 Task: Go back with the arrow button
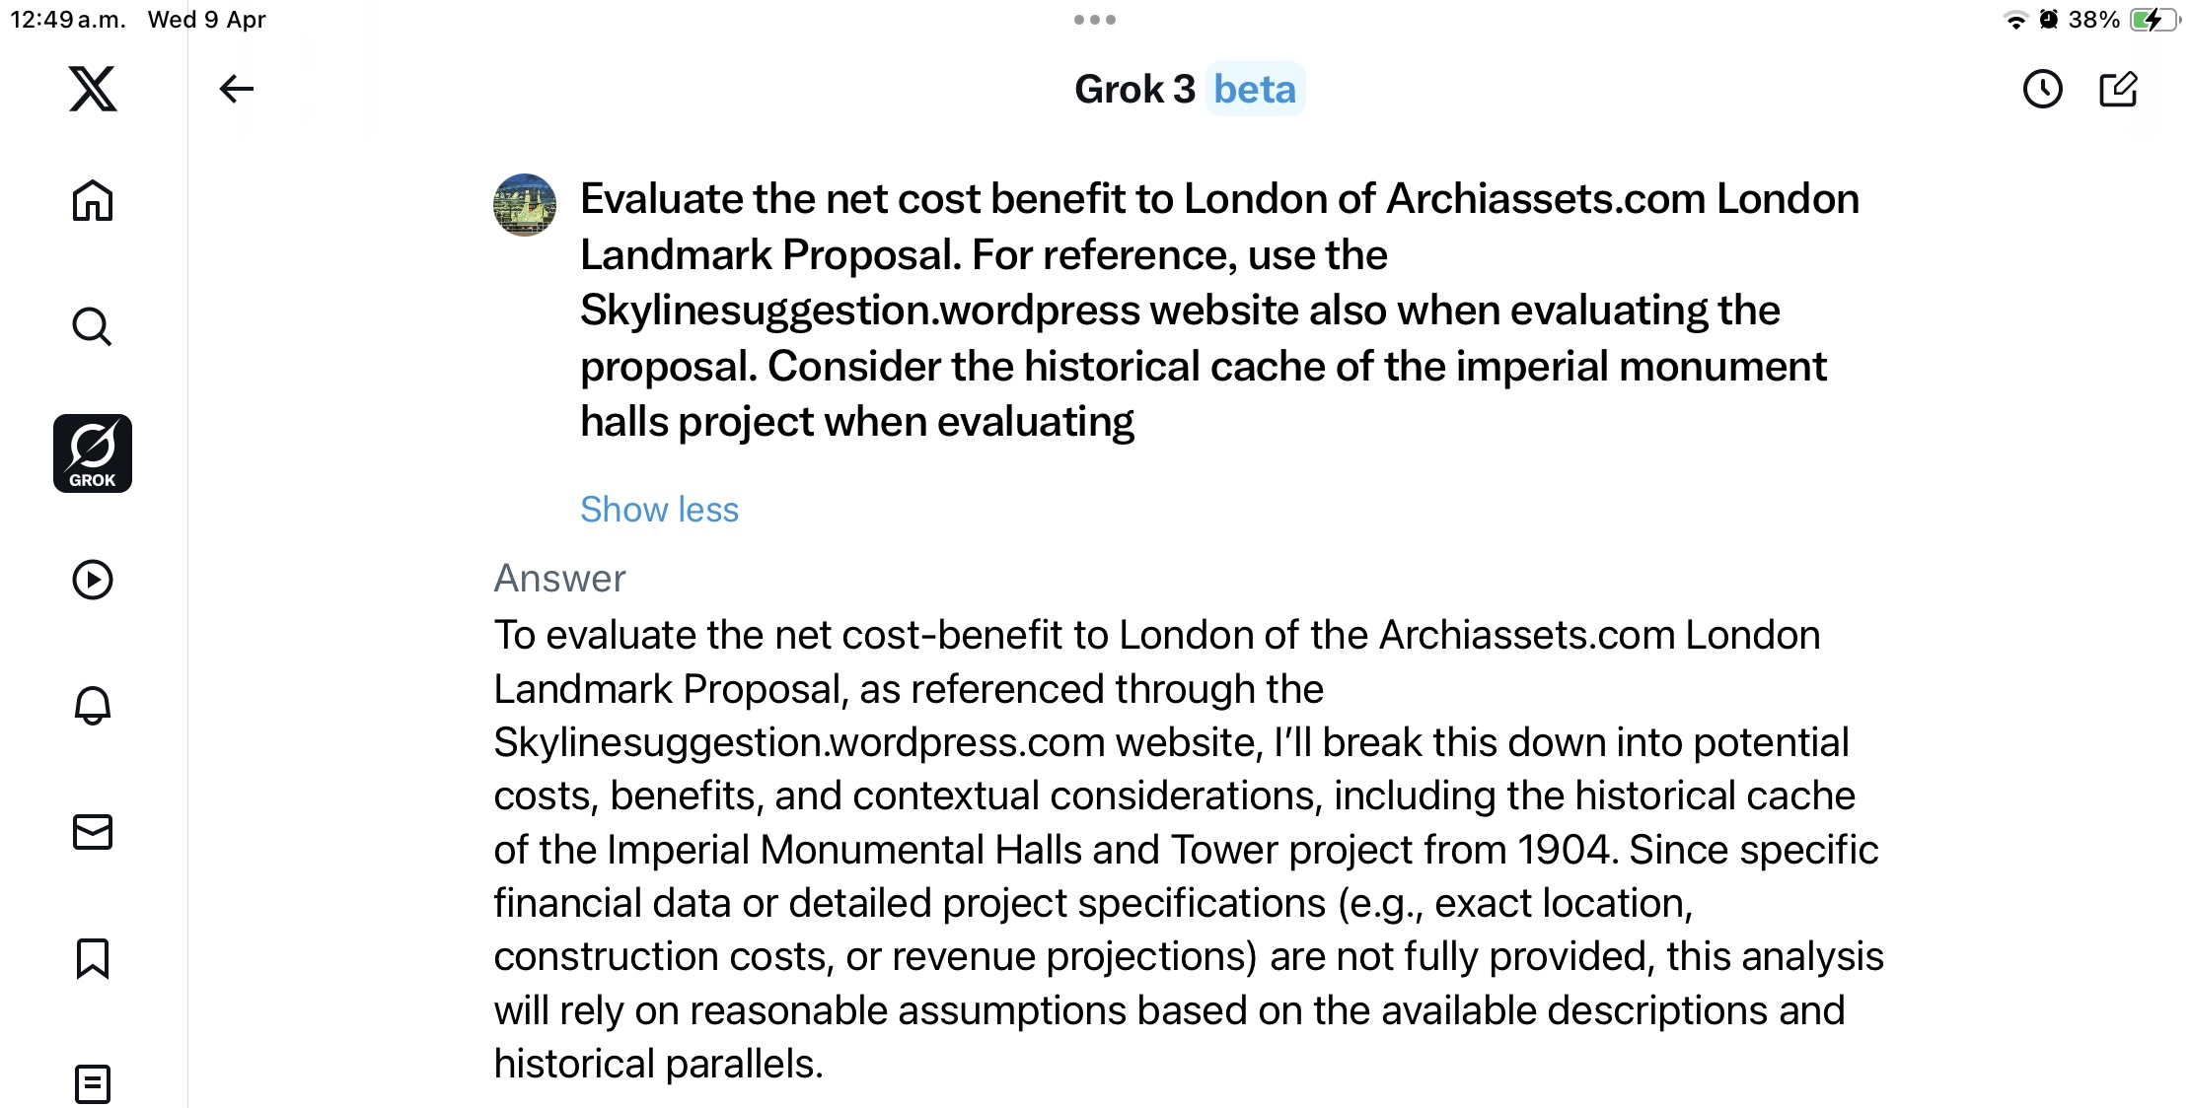coord(237,89)
